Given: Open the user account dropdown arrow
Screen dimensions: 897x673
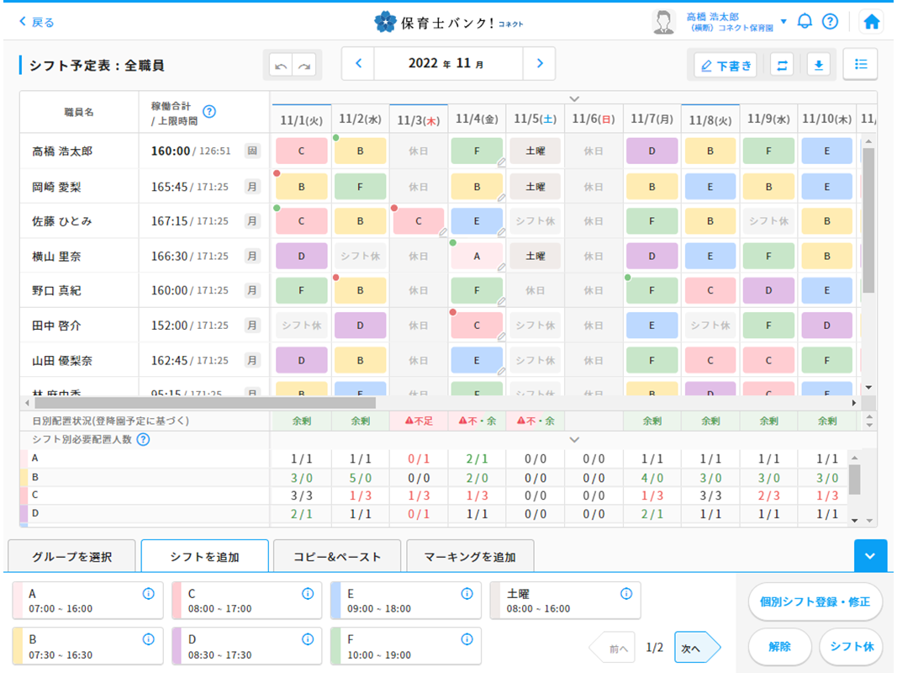Looking at the screenshot, I should pos(784,22).
